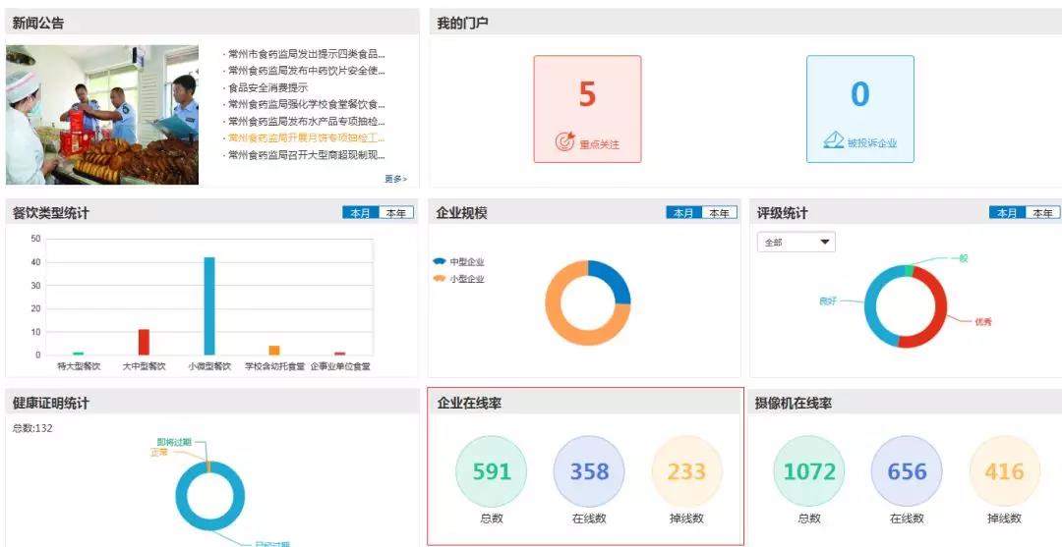Click the 233 掉线数 circle
This screenshot has height=547, width=1062.
tap(686, 471)
